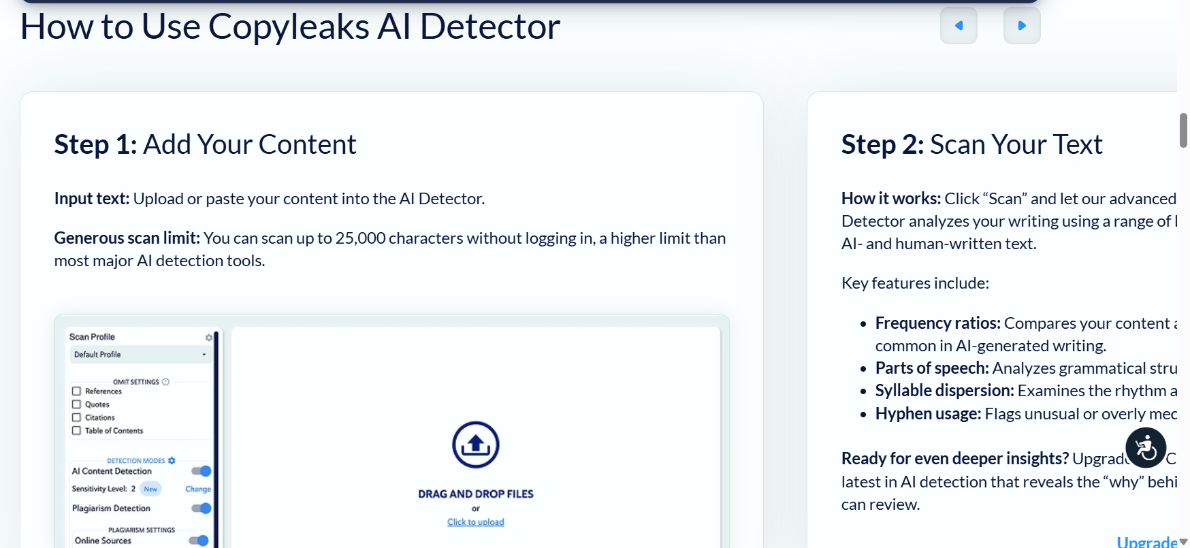
Task: Click the 'Parts of speech:' bullet text
Action: pos(932,368)
